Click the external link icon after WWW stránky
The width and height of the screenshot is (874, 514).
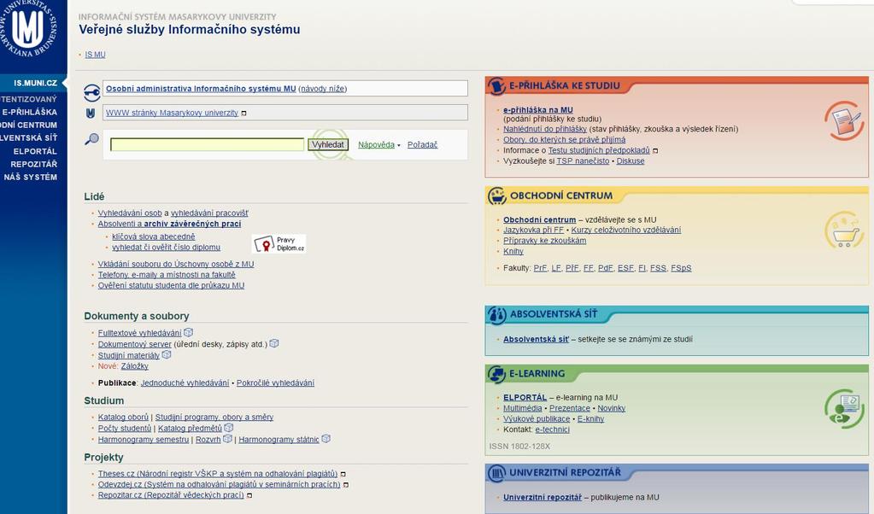pos(243,113)
